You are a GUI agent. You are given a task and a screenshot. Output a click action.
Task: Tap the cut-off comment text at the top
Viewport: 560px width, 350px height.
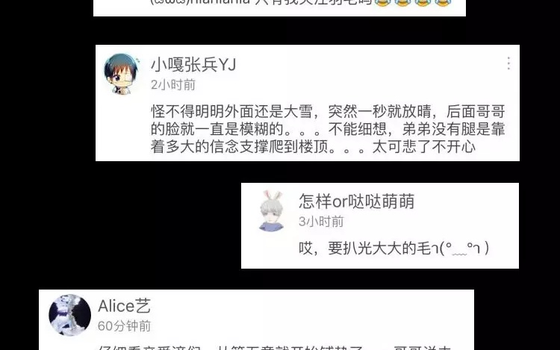[x=301, y=2]
